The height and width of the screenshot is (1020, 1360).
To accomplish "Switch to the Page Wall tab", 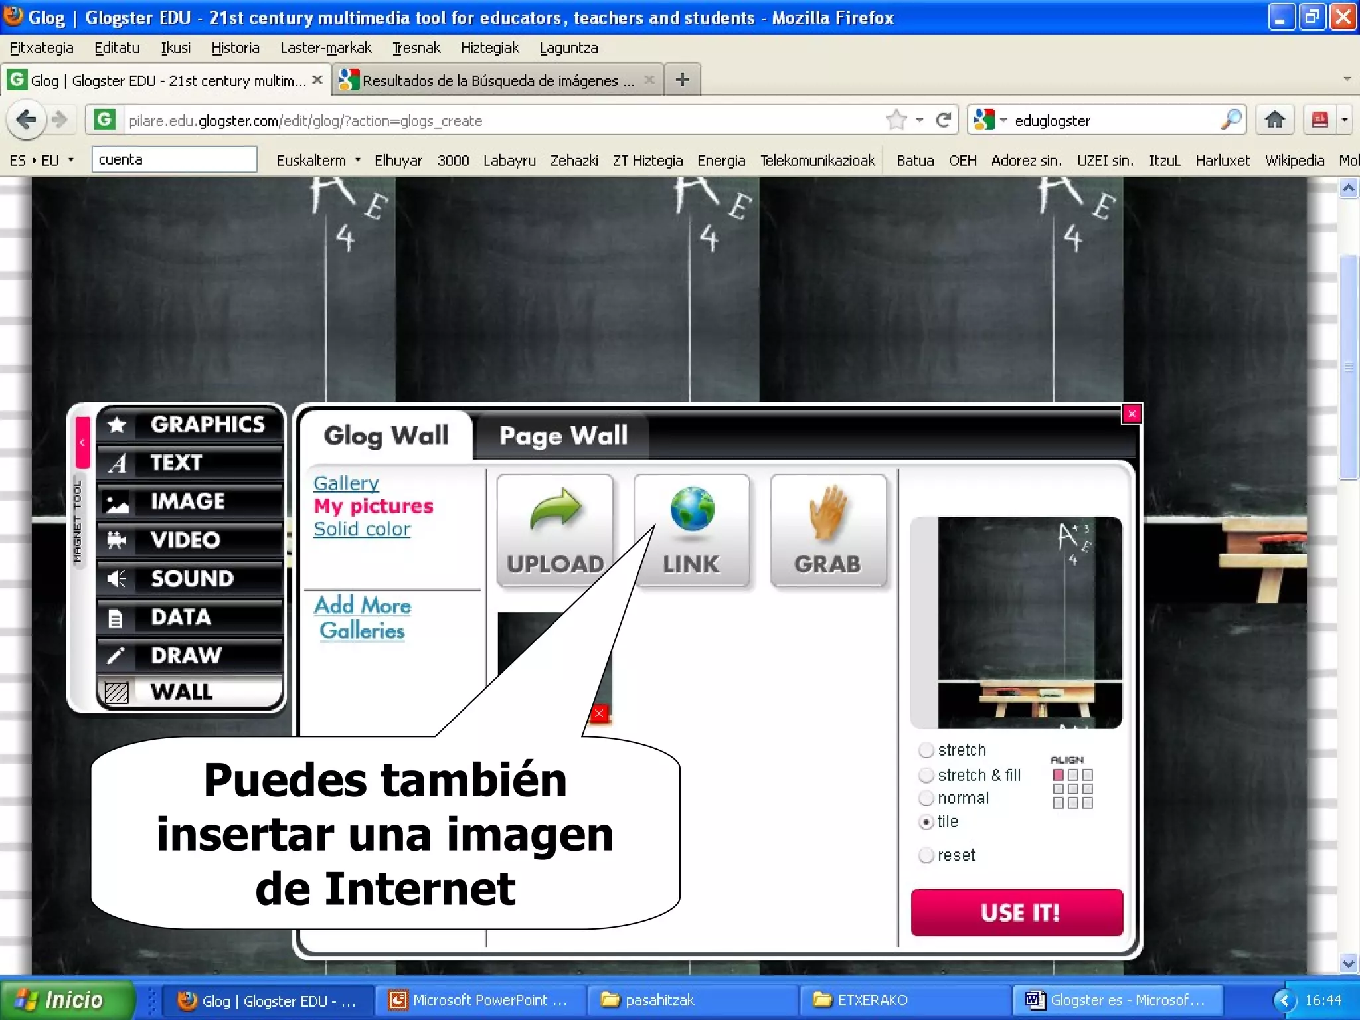I will [563, 436].
